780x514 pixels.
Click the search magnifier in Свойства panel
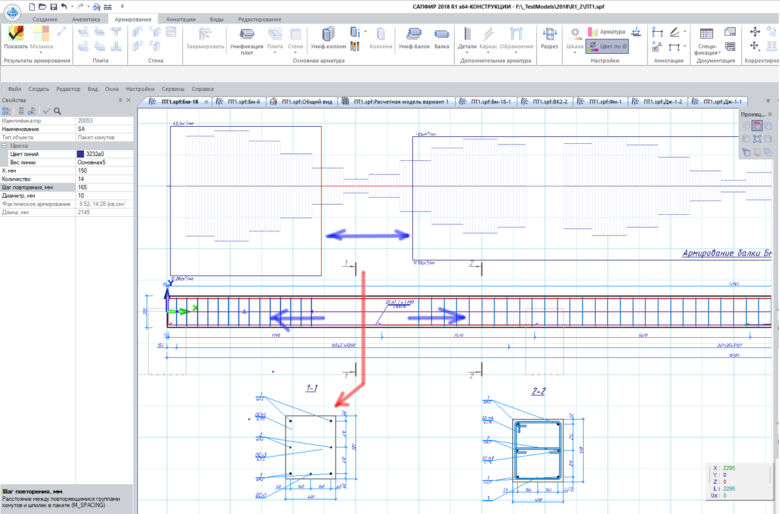coord(58,111)
